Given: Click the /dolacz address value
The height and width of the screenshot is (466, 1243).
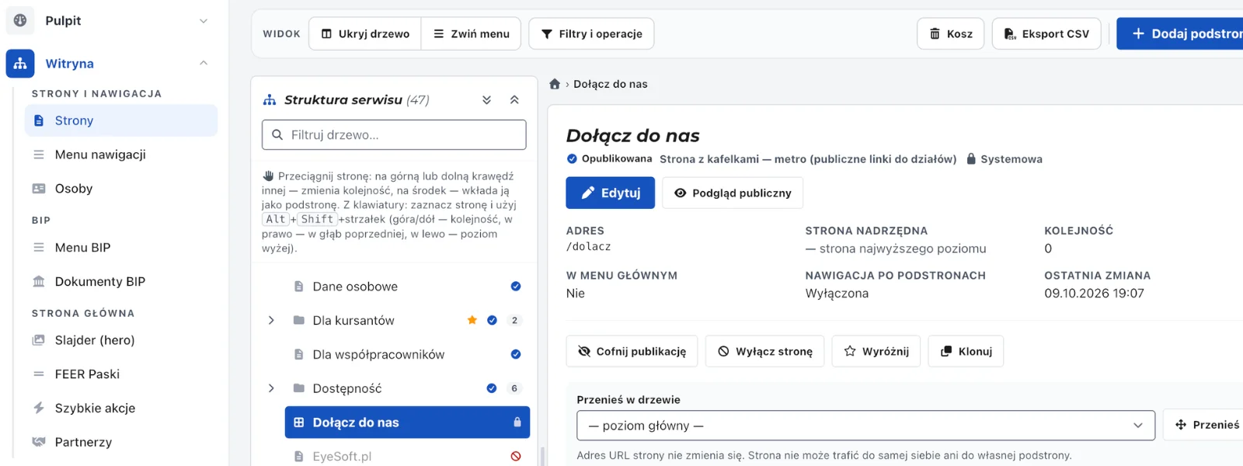Looking at the screenshot, I should (589, 246).
